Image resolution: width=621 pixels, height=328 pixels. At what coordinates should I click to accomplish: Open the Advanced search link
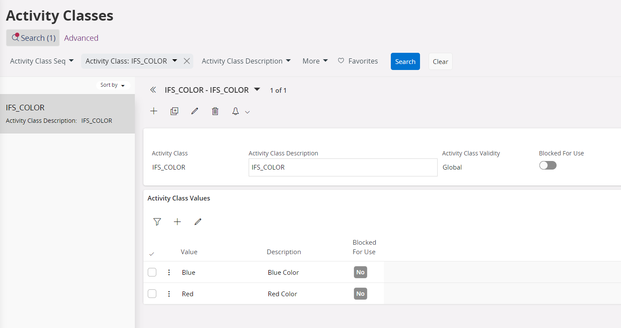(81, 38)
